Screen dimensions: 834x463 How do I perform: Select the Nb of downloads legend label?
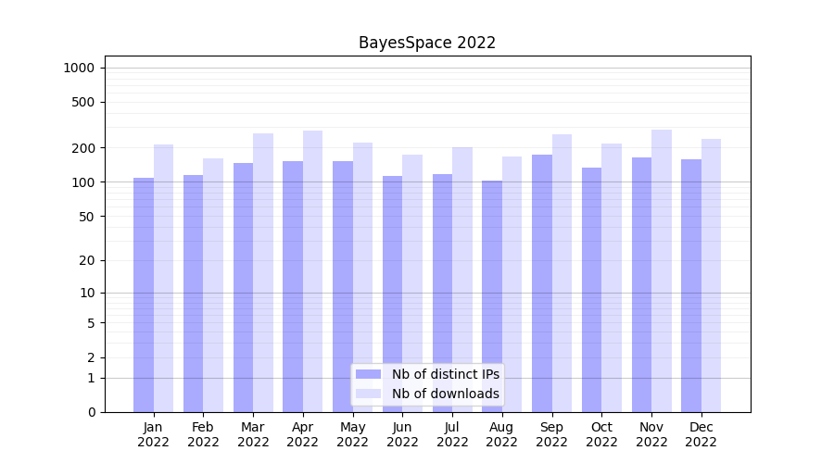pyautogui.click(x=445, y=394)
